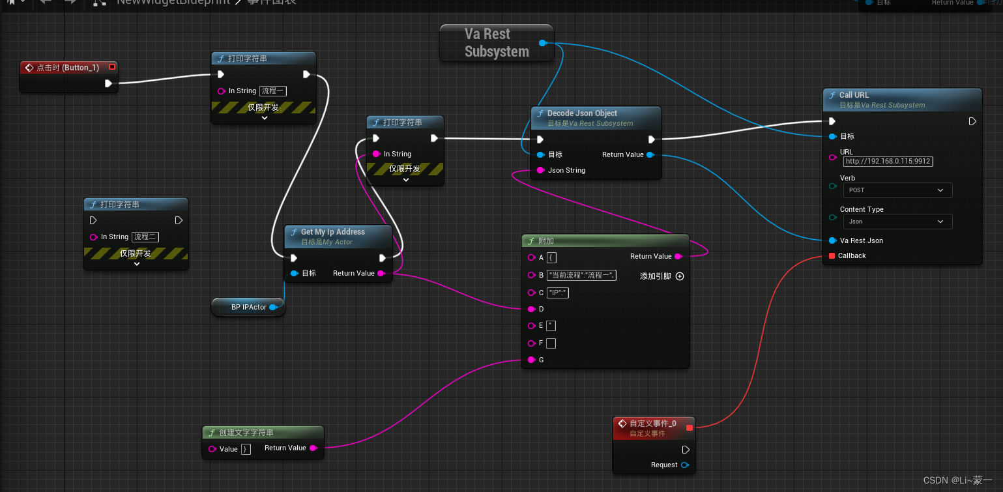Click the E input field on 附加 node
Image resolution: width=1003 pixels, height=492 pixels.
[551, 326]
